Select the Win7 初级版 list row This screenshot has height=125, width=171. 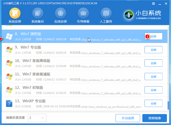tap(71, 90)
